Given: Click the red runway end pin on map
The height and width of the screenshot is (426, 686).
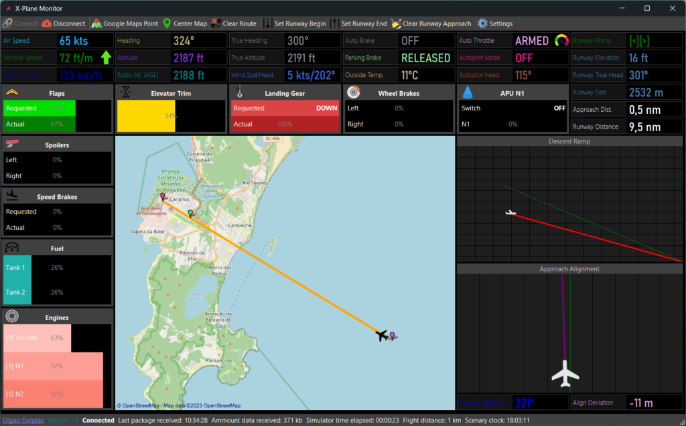Looking at the screenshot, I should [x=163, y=197].
